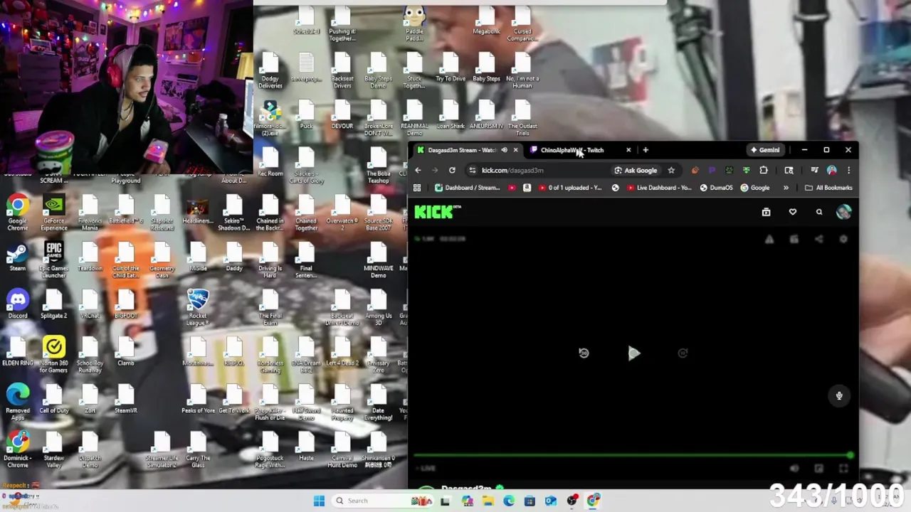Reload the Kick page
This screenshot has height=512, width=911.
[x=452, y=171]
